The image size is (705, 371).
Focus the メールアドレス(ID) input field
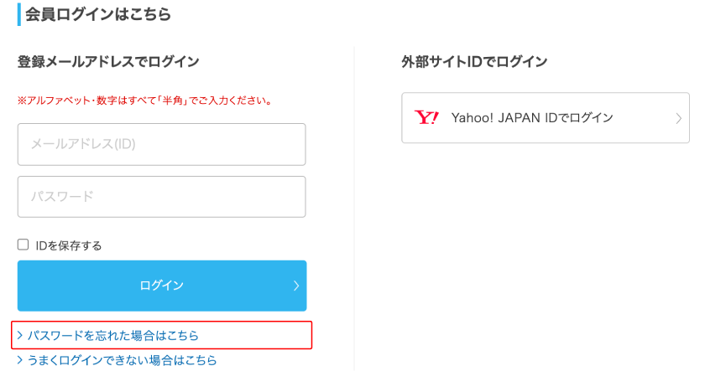pyautogui.click(x=161, y=144)
